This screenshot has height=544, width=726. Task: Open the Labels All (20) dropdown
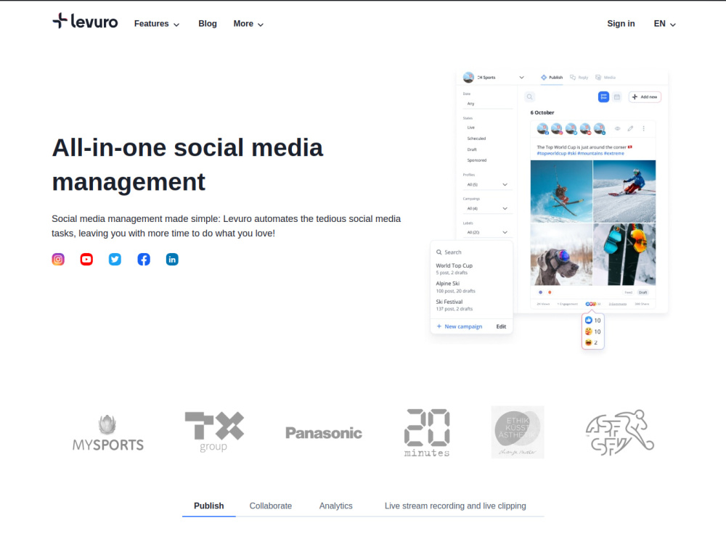pos(487,232)
